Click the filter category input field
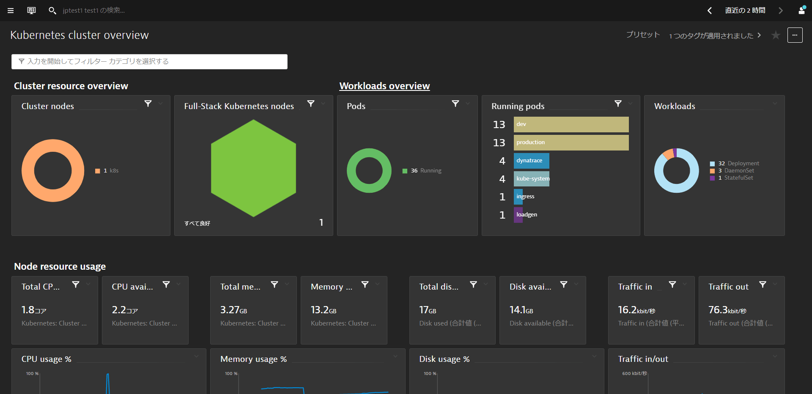Viewport: 812px width, 394px height. coord(149,61)
